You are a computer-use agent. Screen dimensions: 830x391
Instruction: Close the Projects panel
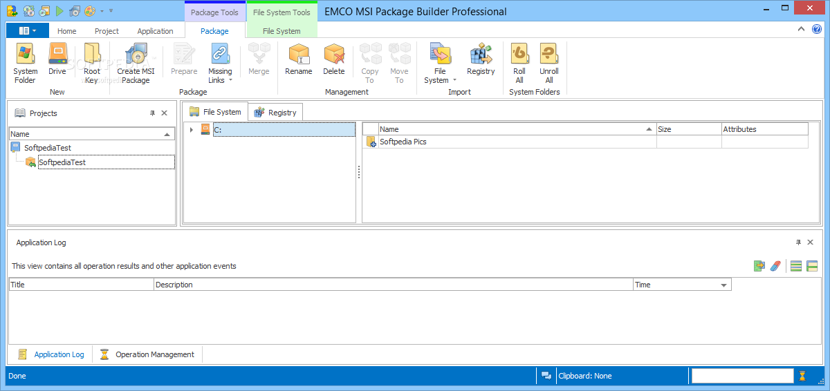point(165,113)
